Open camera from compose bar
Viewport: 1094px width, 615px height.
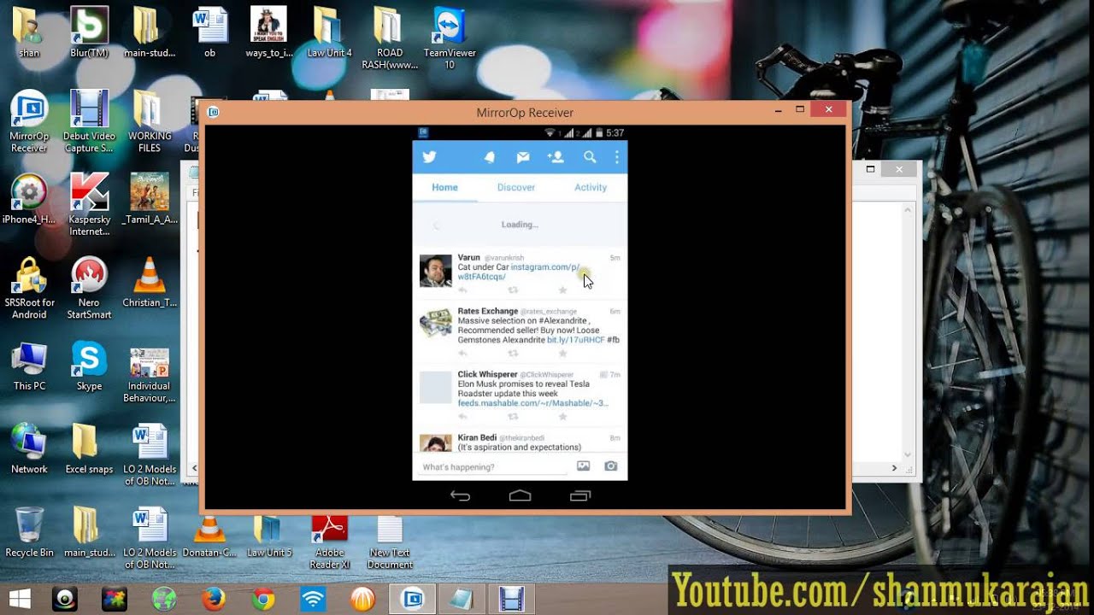click(x=610, y=466)
